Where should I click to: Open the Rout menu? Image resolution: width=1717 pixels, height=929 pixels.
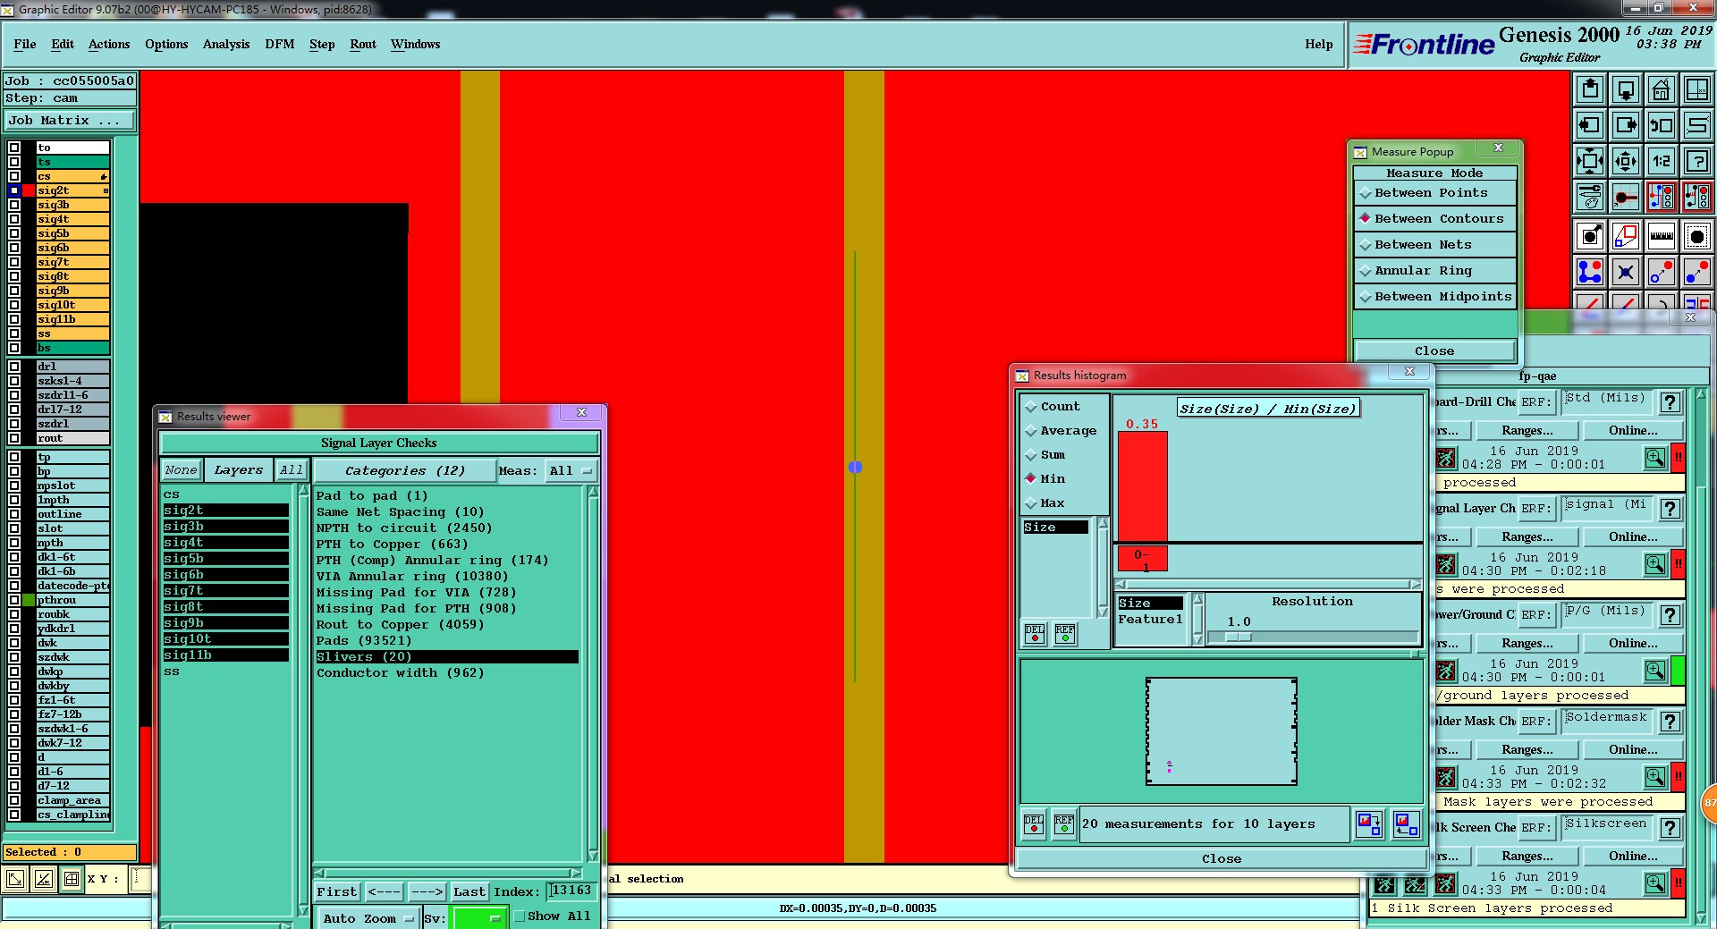(363, 44)
